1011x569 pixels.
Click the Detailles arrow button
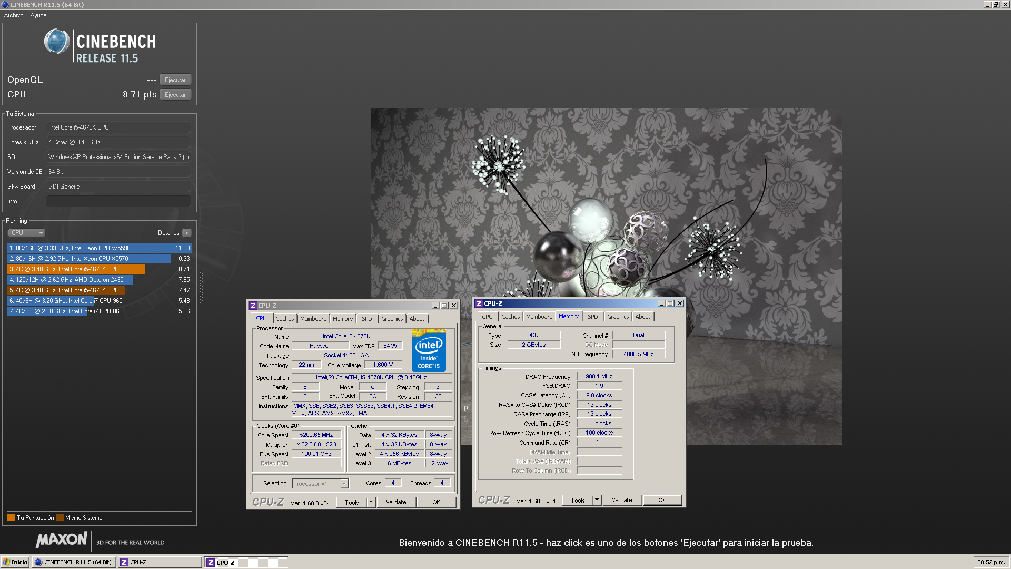point(187,233)
